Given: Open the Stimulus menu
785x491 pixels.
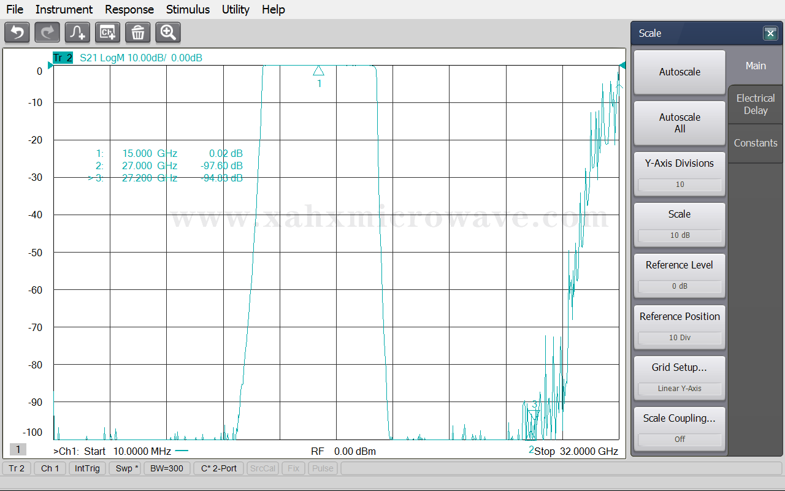Looking at the screenshot, I should (188, 9).
